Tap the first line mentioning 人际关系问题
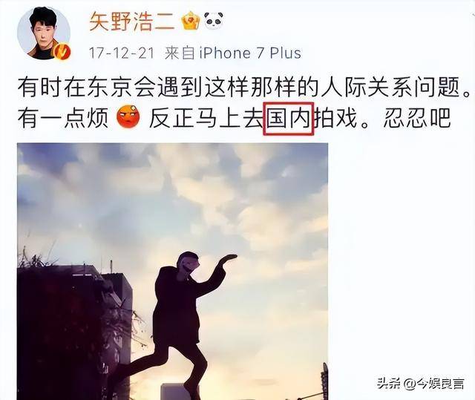This screenshot has width=475, height=400. (245, 88)
